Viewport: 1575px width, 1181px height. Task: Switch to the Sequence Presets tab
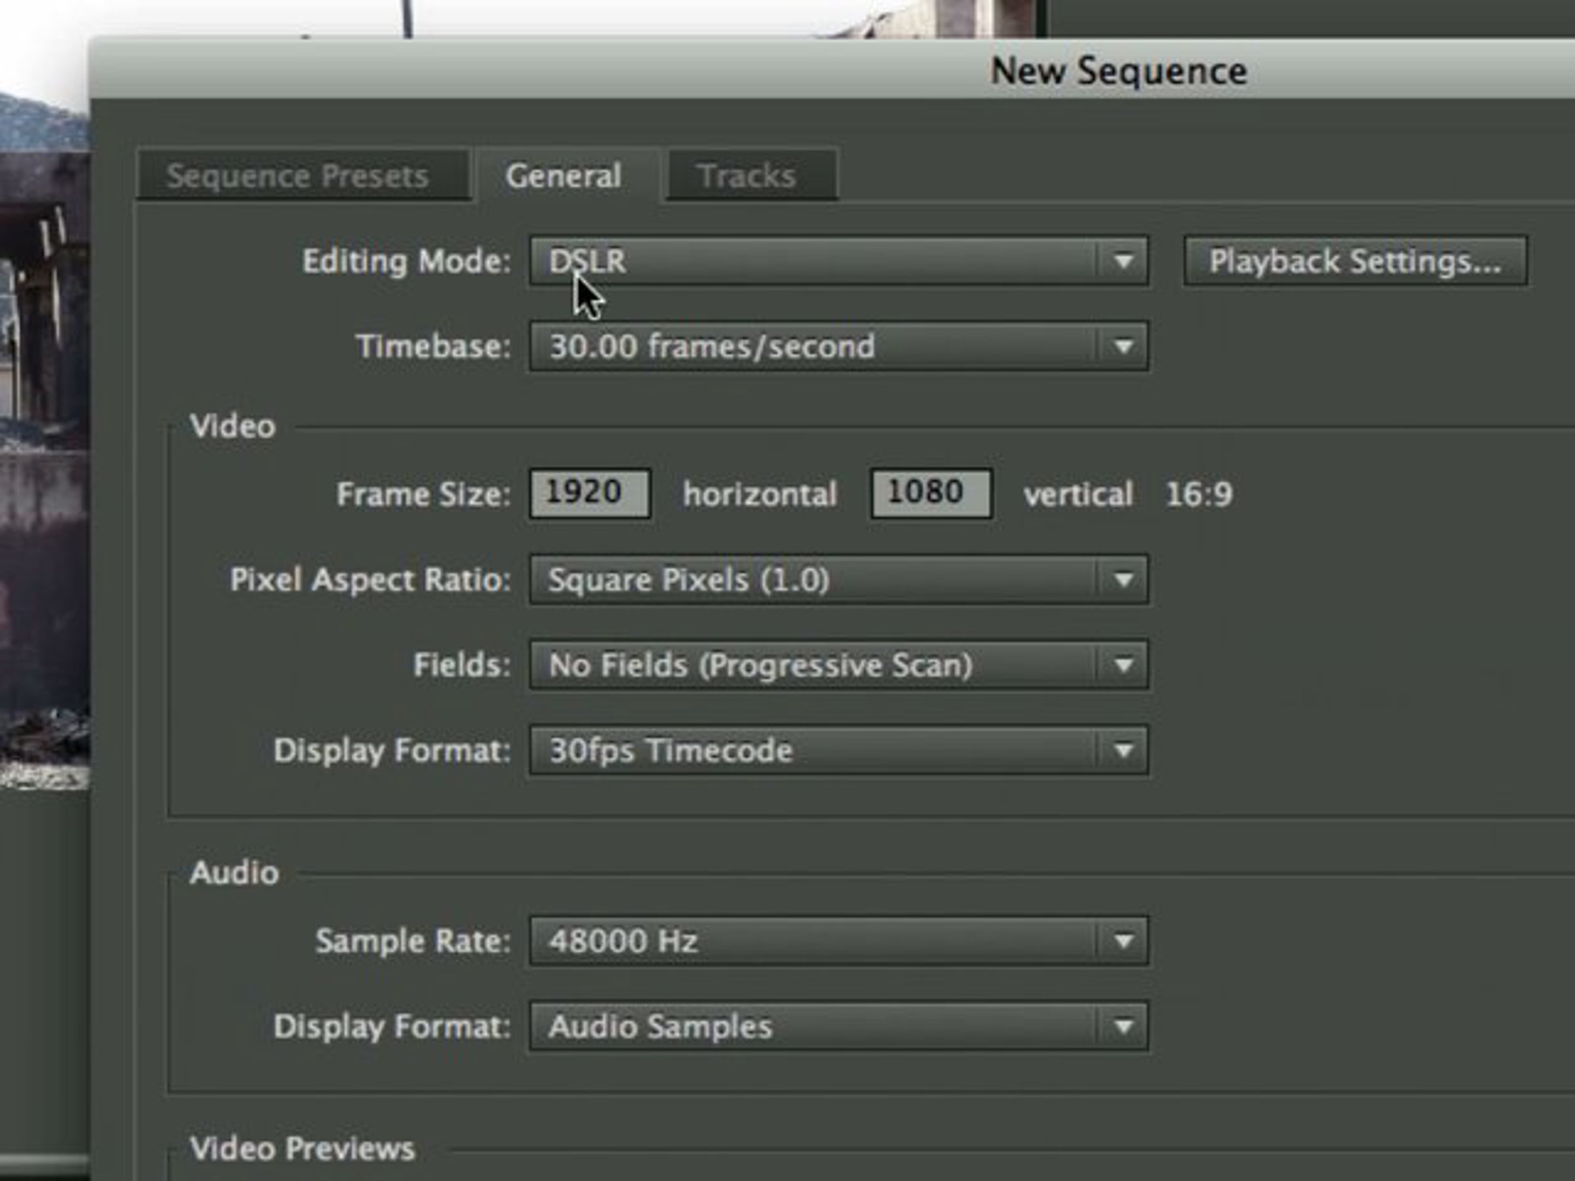point(303,175)
